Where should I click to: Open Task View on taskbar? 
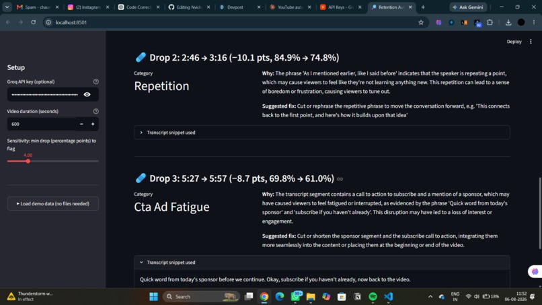249,297
